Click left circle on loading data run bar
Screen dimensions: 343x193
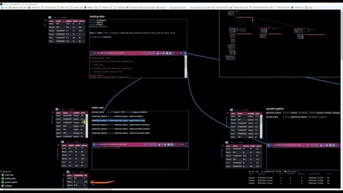[x=92, y=53]
